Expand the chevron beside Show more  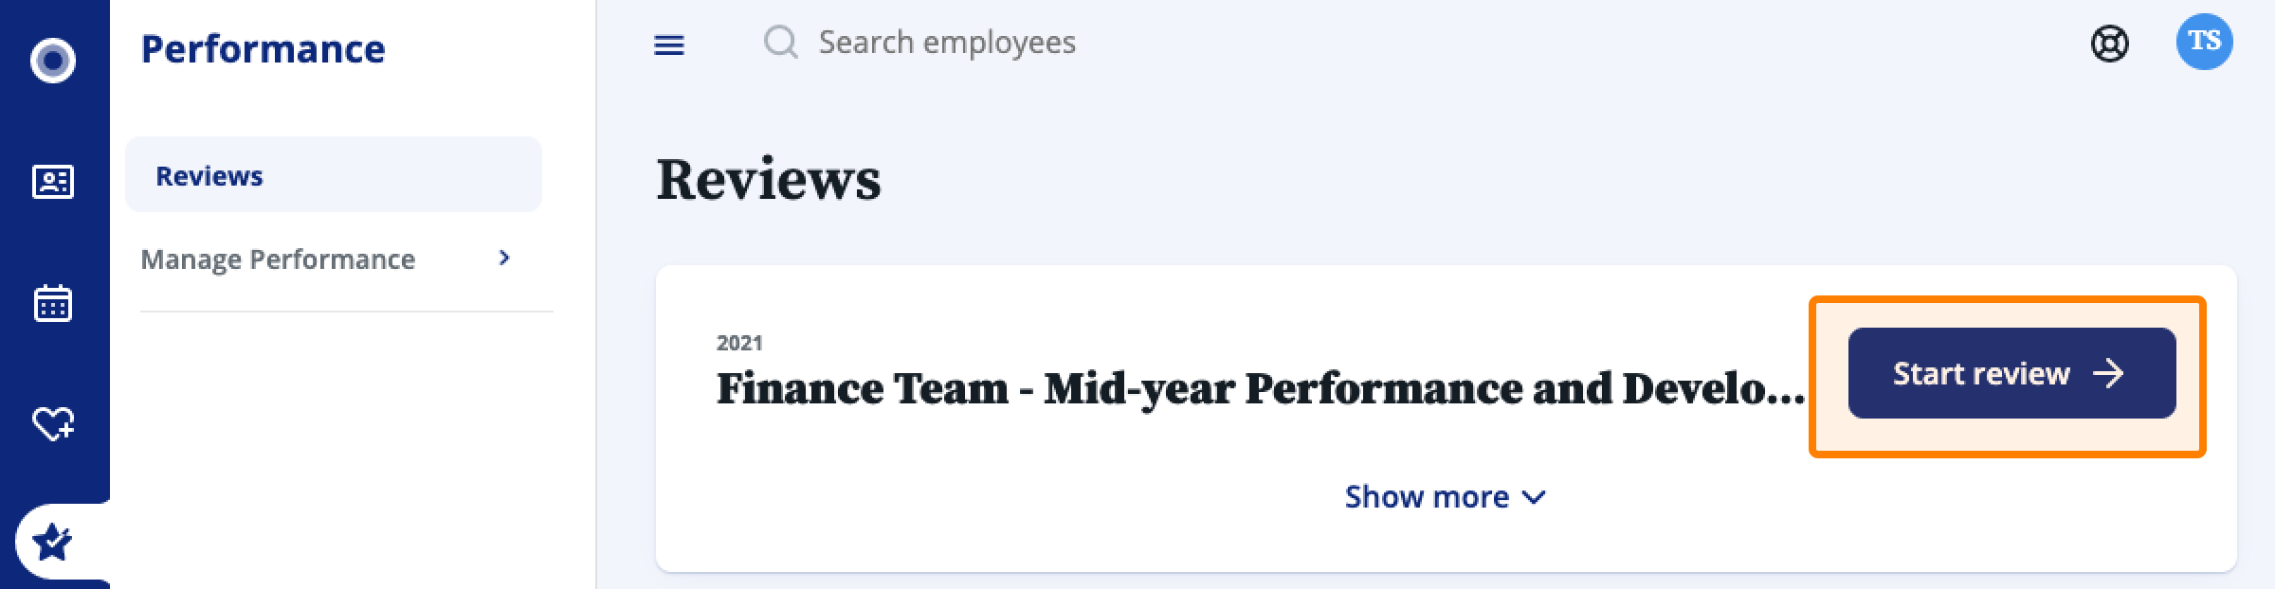(1534, 497)
